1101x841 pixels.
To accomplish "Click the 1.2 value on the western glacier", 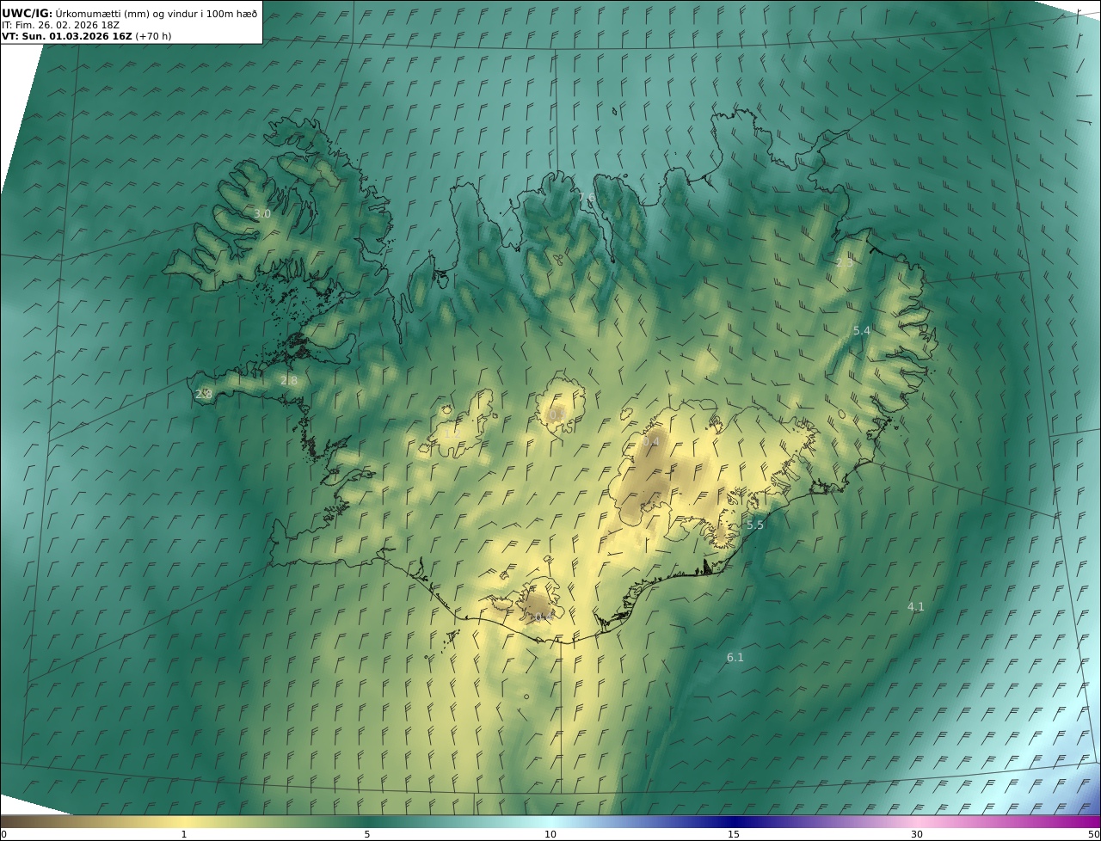I will pos(451,434).
